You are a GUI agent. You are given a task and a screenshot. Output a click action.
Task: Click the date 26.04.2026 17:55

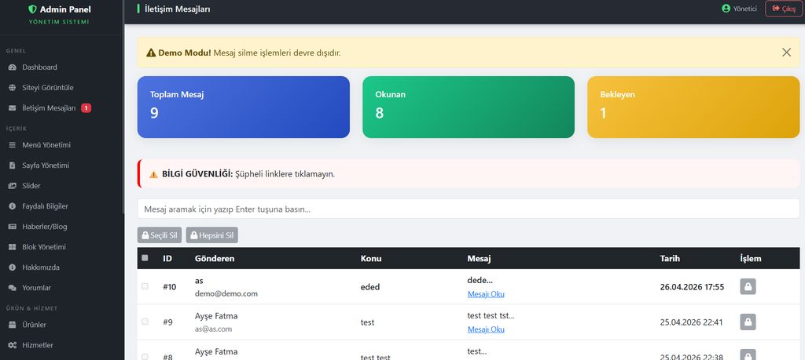click(692, 287)
